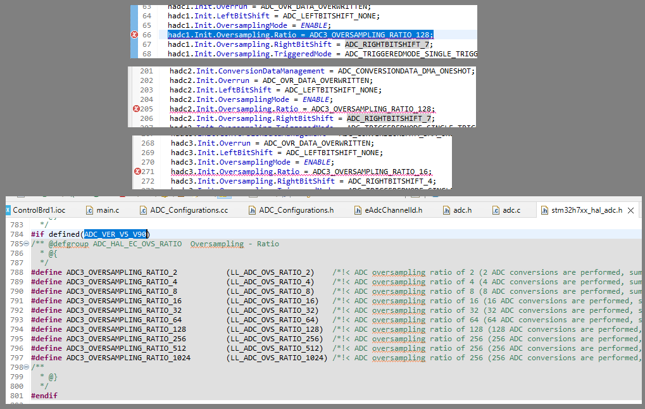The width and height of the screenshot is (645, 409).
Task: Click hadc3.Init.Overrun on line 268
Action: 211,143
